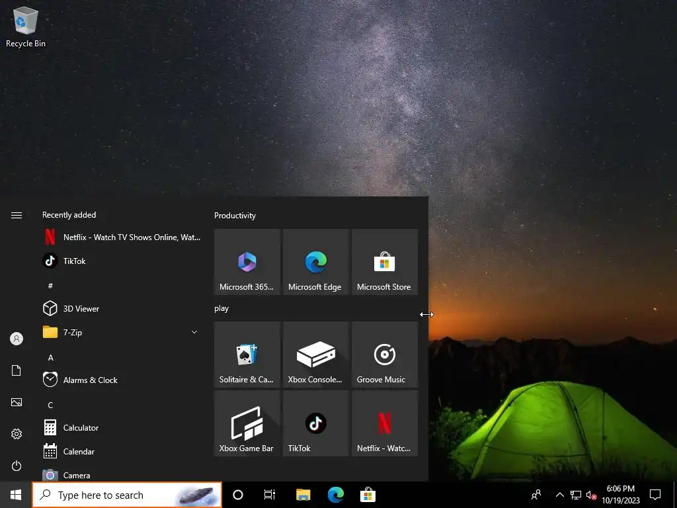677x508 pixels.
Task: Open the Action Center notifications icon
Action: (655, 495)
